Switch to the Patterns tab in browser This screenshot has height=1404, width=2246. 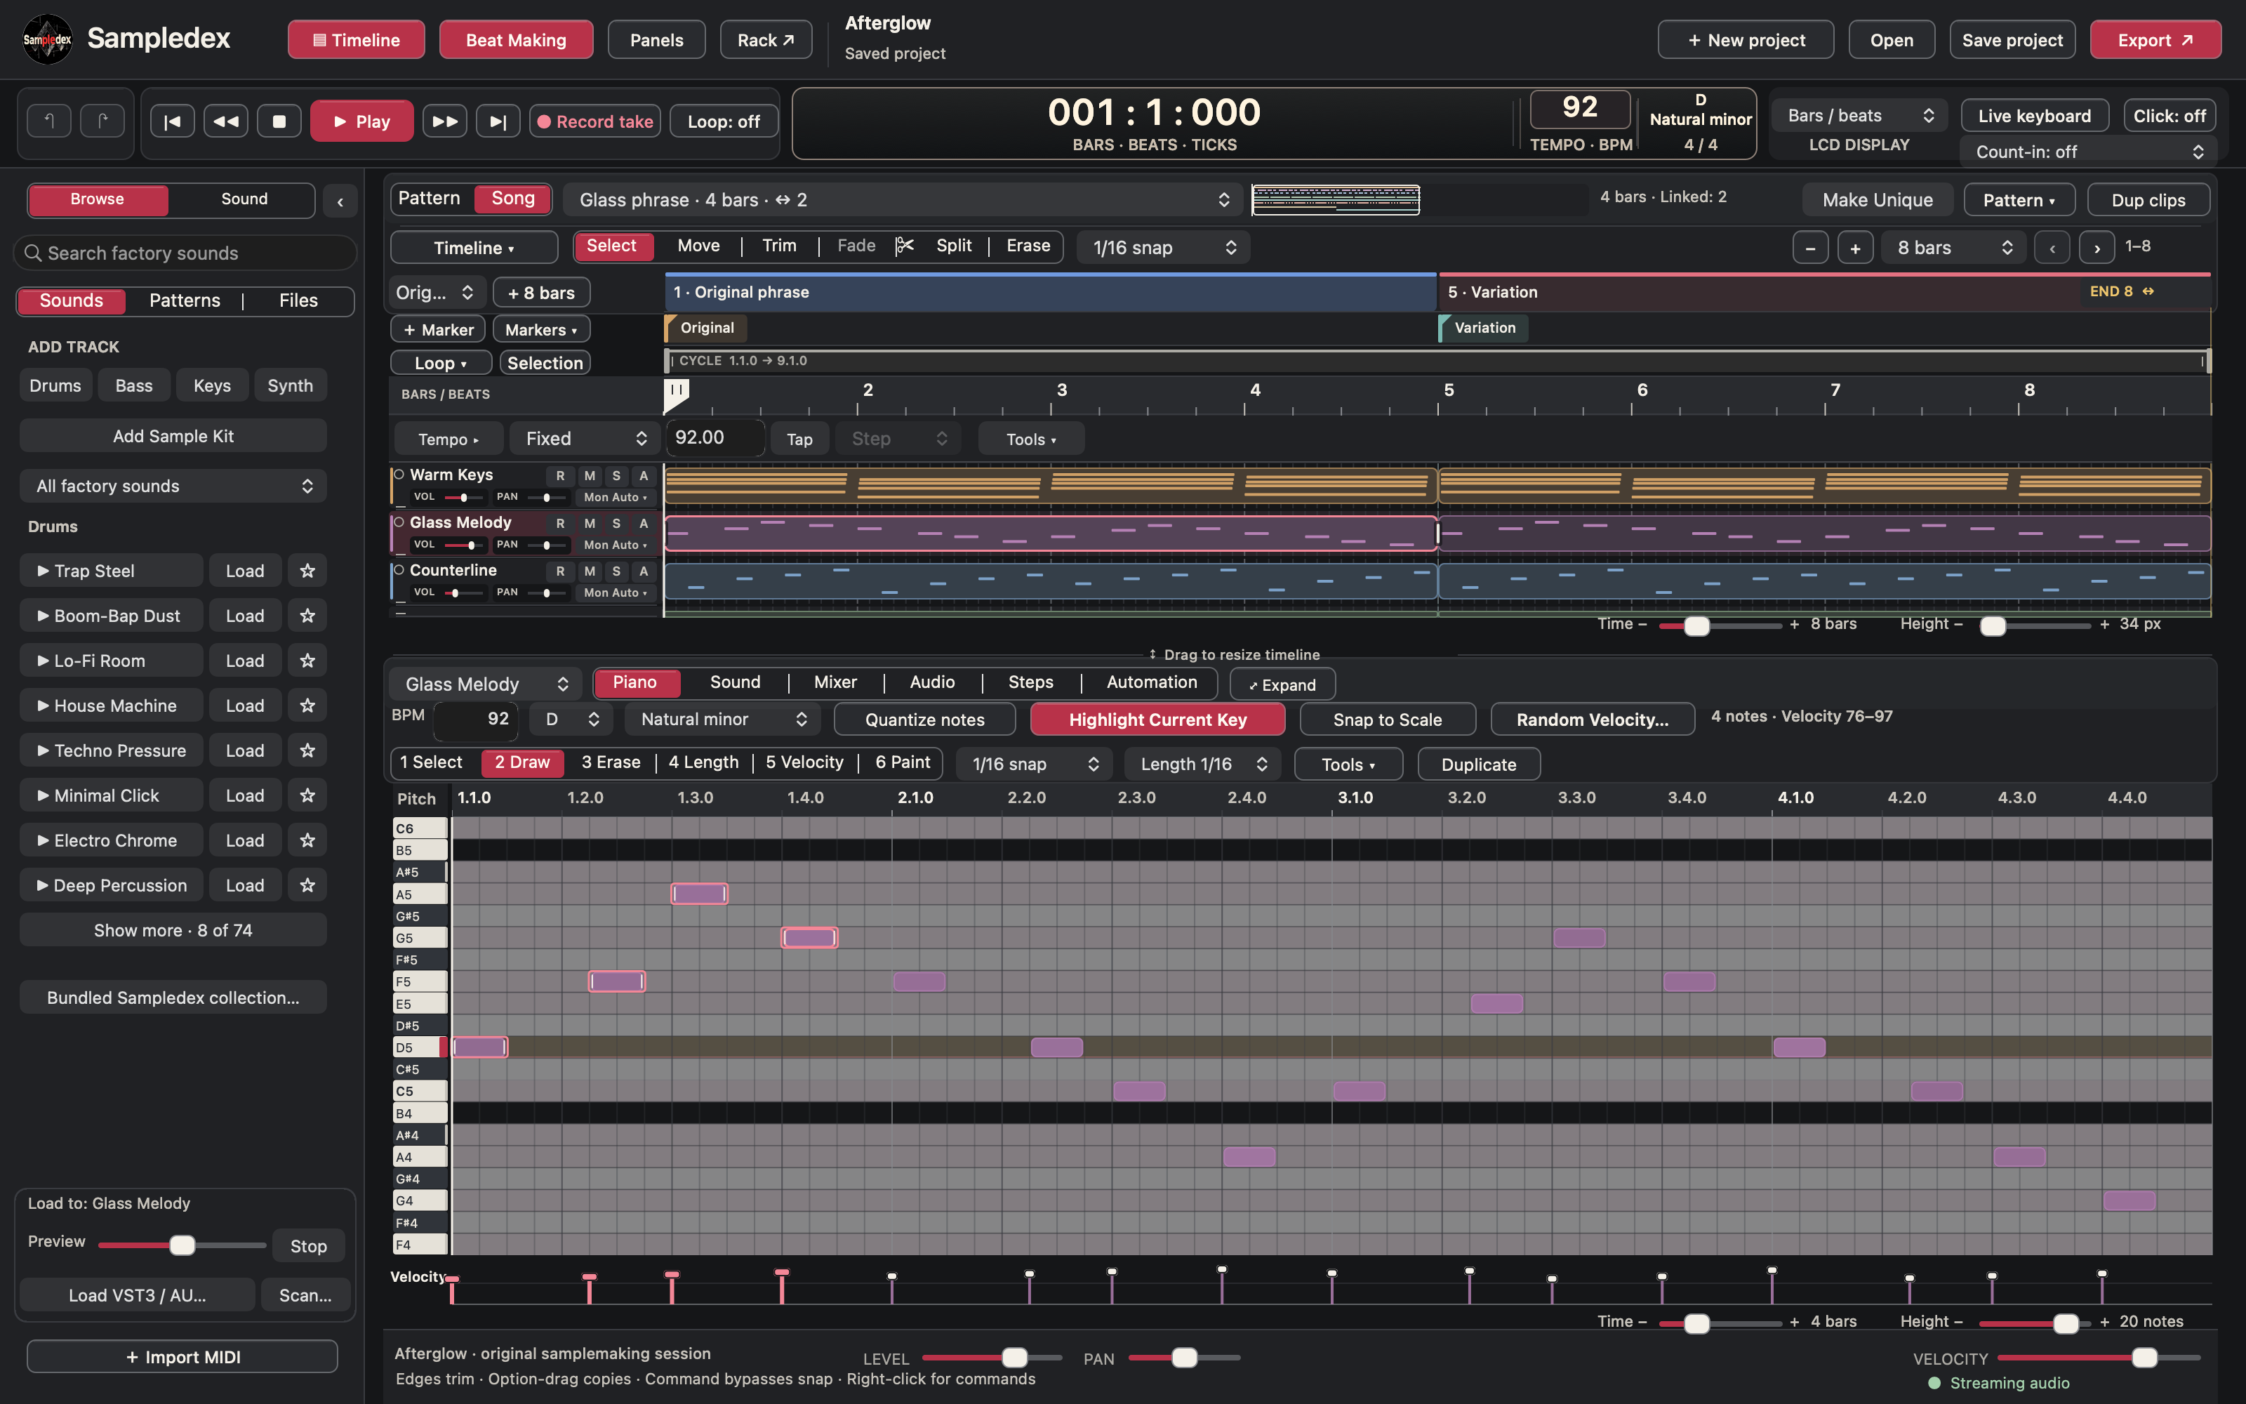(185, 300)
